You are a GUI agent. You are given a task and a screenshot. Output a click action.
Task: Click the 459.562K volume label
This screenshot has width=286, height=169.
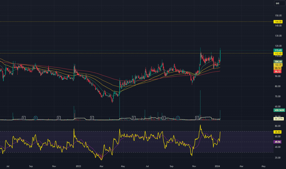click(x=279, y=110)
